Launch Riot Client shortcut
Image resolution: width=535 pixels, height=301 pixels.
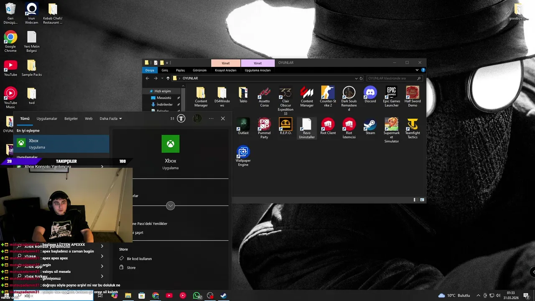pyautogui.click(x=328, y=127)
